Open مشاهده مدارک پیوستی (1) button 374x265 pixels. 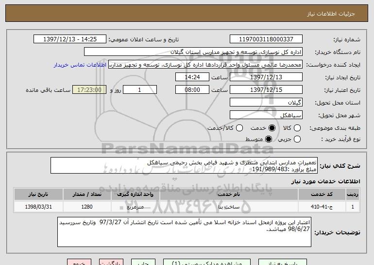pyautogui.click(x=207, y=262)
